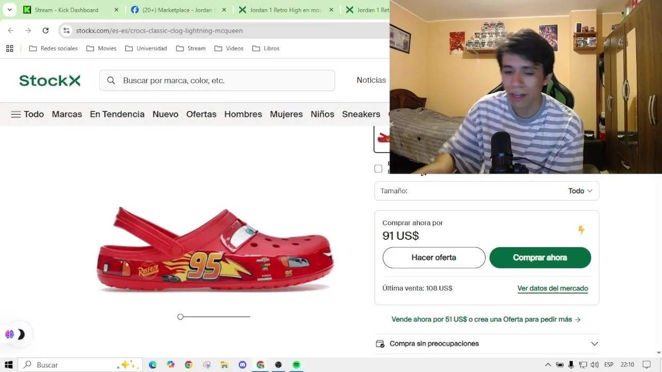Open the Microsoft Edge taskbar icon

(x=153, y=365)
